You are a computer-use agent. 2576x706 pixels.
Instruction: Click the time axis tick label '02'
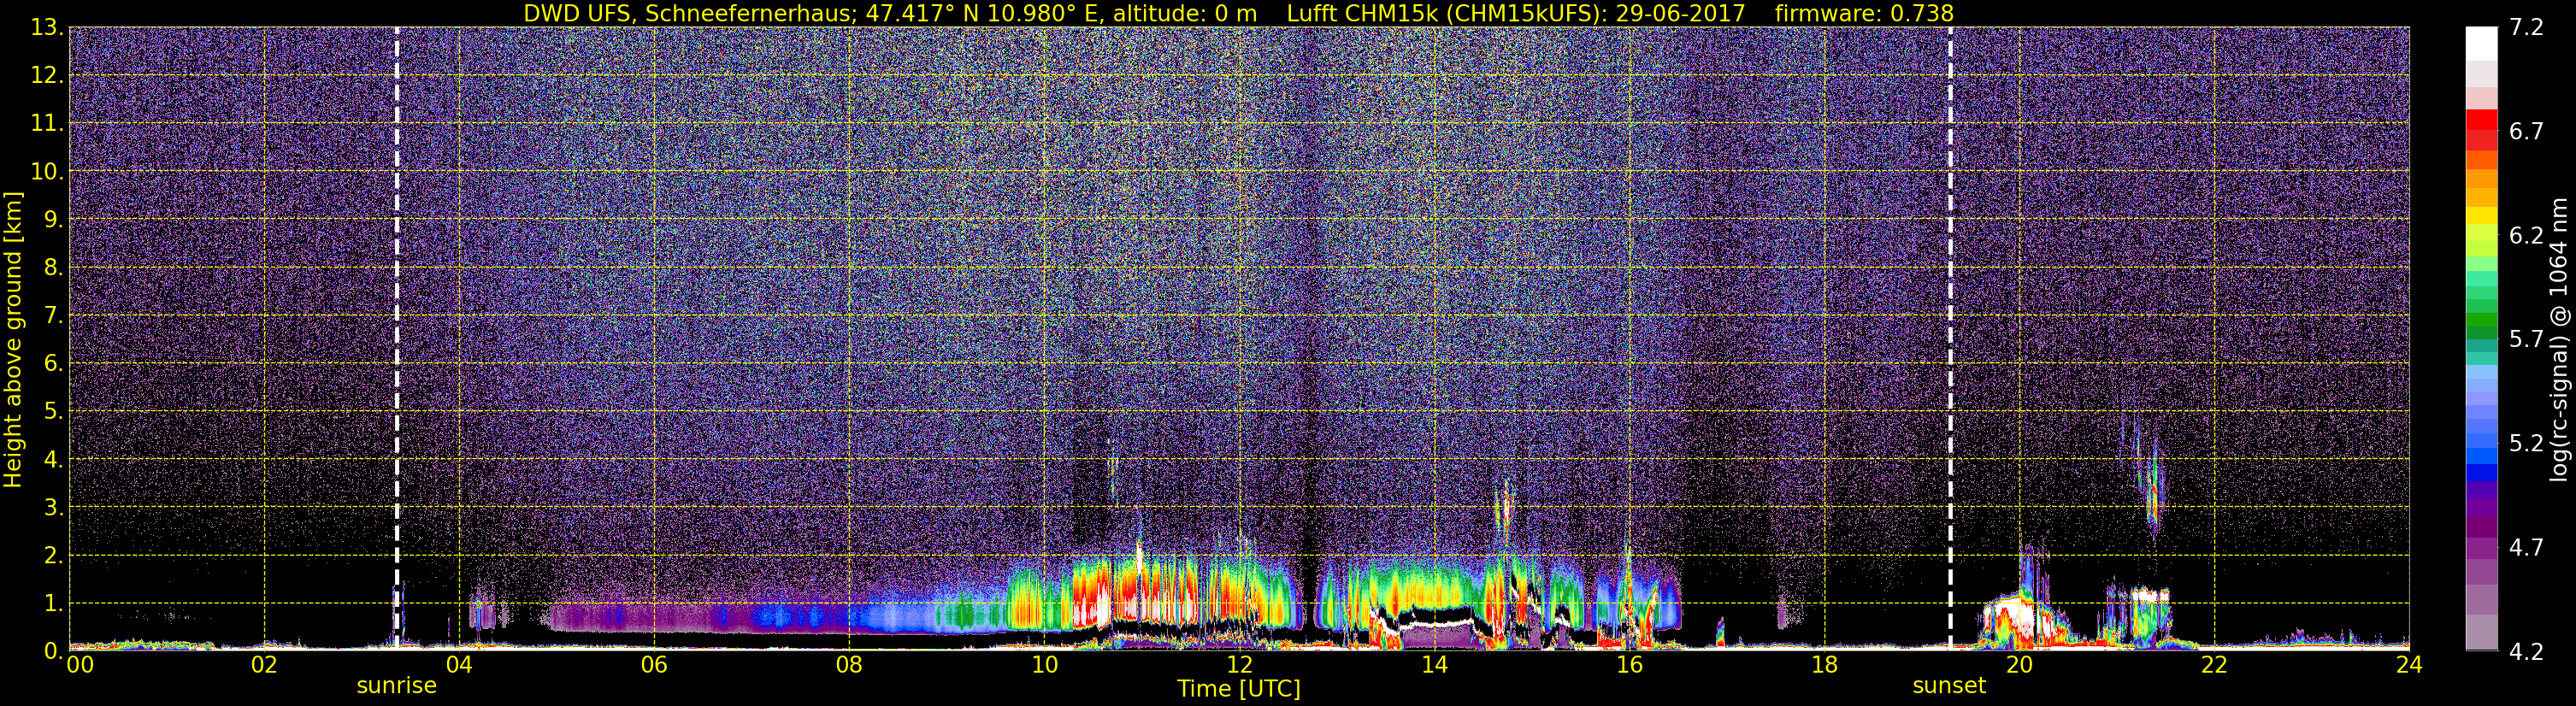(x=264, y=666)
